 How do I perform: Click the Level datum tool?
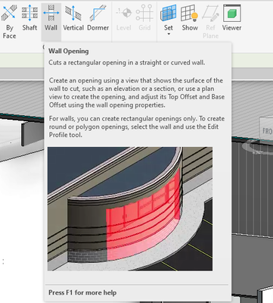coord(123,18)
